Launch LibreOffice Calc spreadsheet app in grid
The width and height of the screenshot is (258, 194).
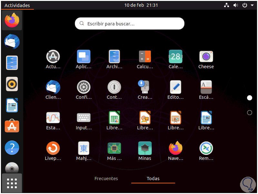[114, 121]
